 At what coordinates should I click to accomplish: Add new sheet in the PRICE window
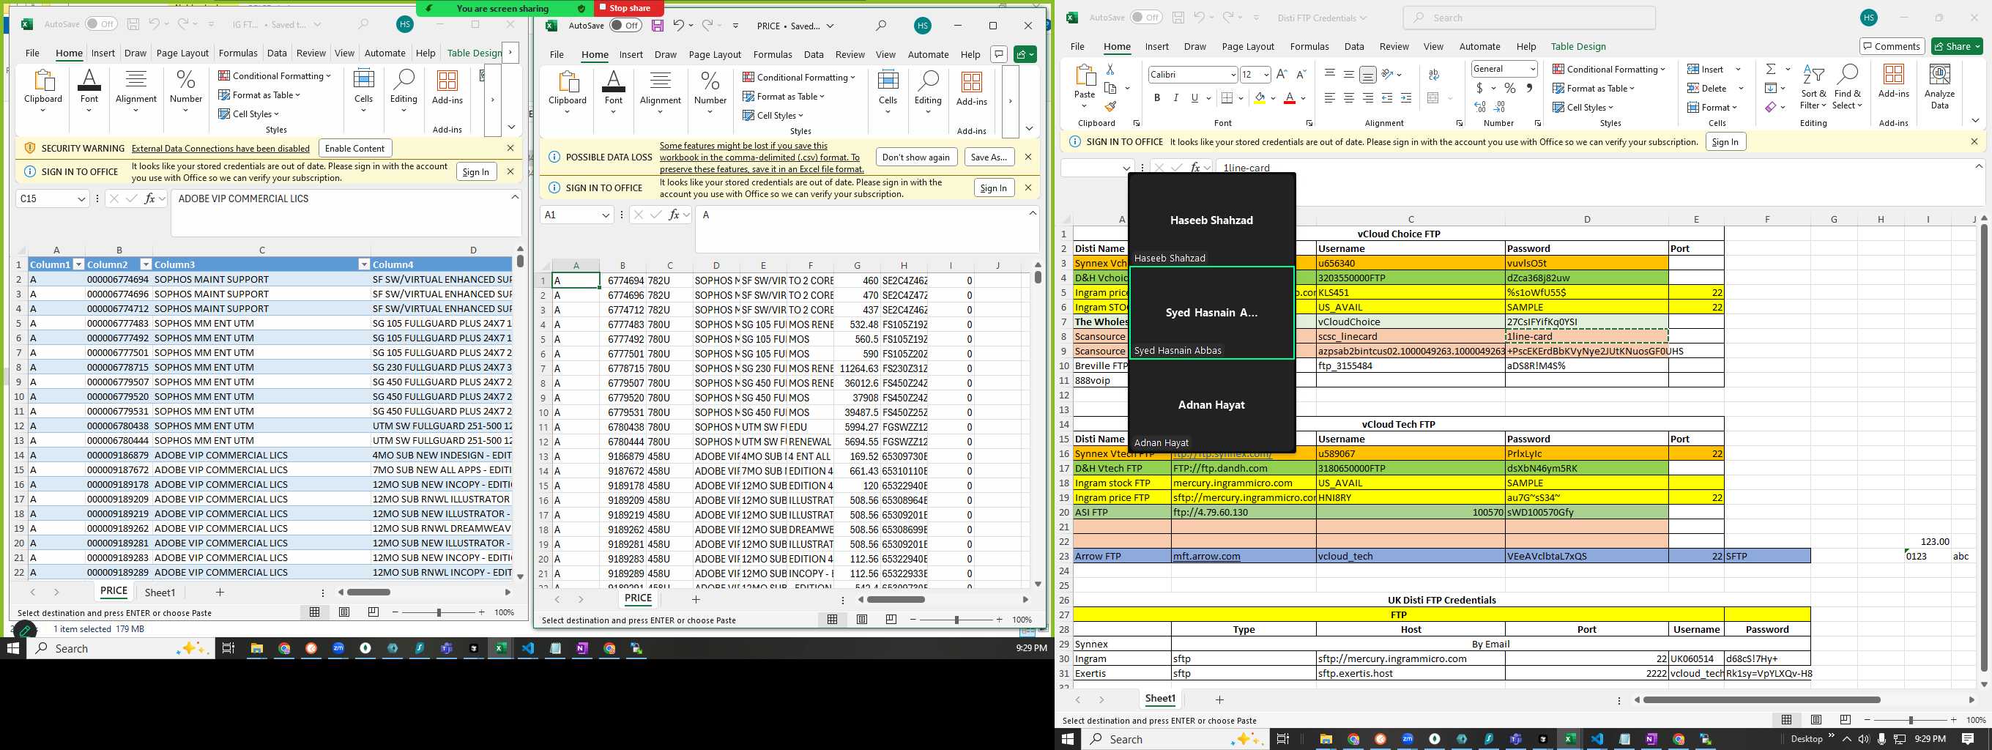[x=696, y=599]
